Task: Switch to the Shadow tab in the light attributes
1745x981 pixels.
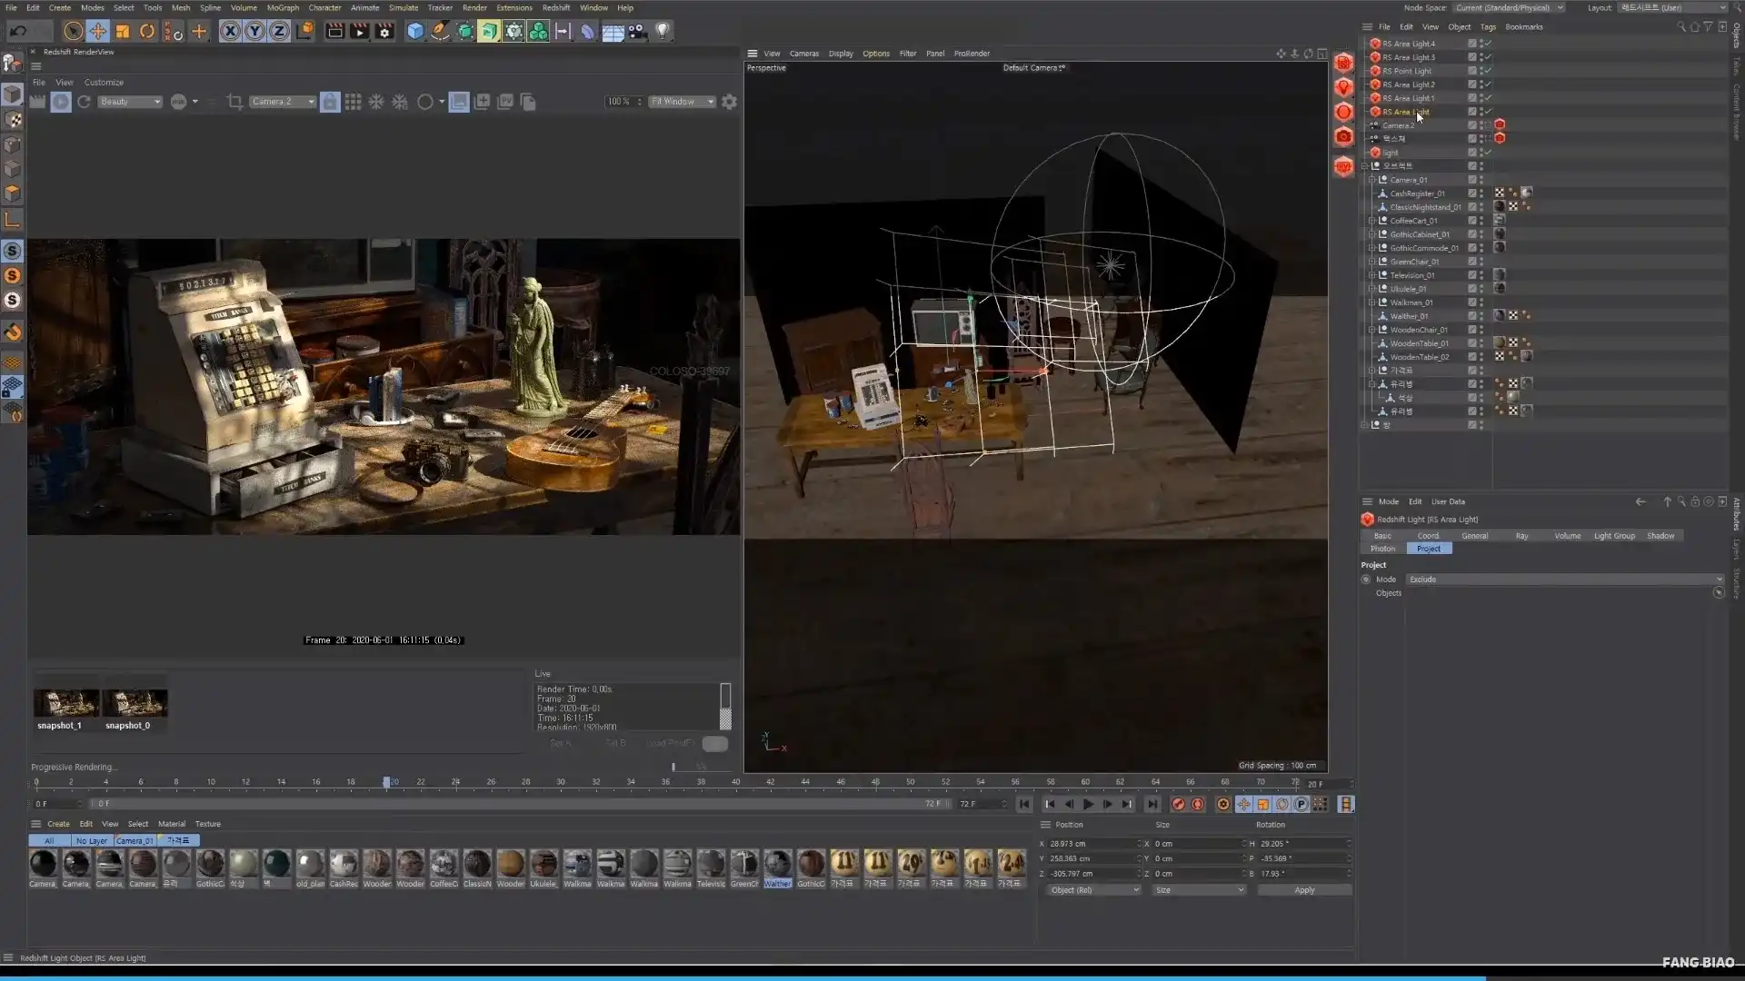Action: 1660,536
